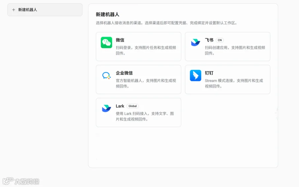Click the Lark description about 扫码接入
The width and height of the screenshot is (299, 187).
point(145,116)
